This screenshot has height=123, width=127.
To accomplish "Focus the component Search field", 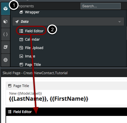I will (x=101, y=6).
